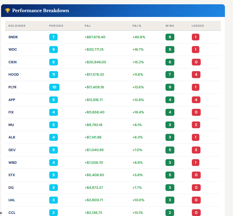The height and width of the screenshot is (216, 233).
Task: Sort the table by the P&L column
Action: 88,26
